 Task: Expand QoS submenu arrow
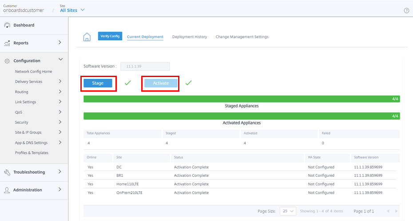[x=60, y=112]
